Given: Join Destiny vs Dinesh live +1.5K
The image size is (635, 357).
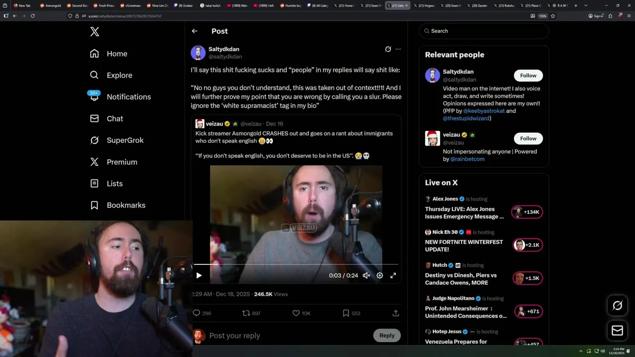Looking at the screenshot, I should pyautogui.click(x=527, y=278).
